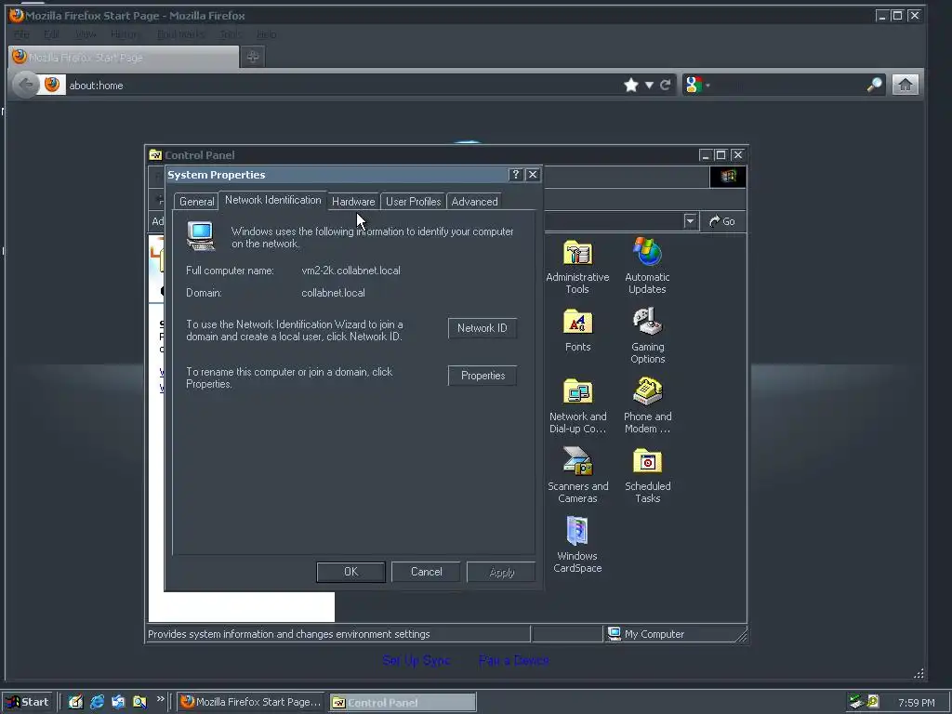Click the Firefox search box field
This screenshot has width=952, height=714.
coord(787,85)
